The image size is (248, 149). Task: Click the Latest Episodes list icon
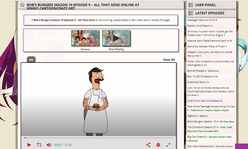tap(191, 13)
